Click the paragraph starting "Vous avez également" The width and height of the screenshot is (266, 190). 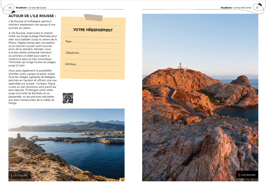(x=33, y=87)
